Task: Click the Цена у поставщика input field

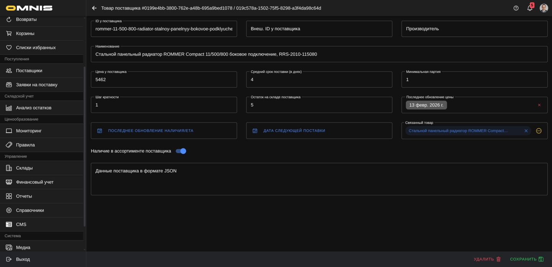Action: [164, 80]
